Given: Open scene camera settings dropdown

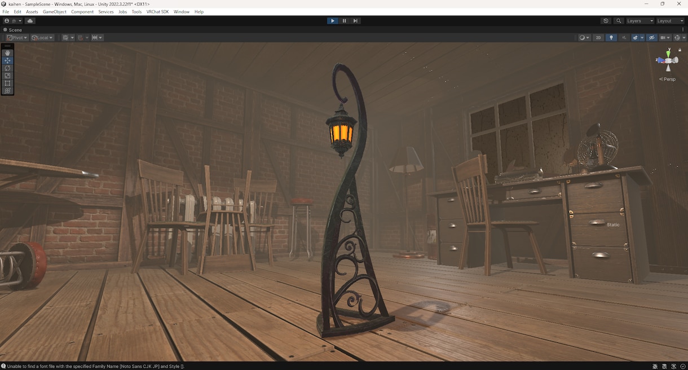Looking at the screenshot, I should [x=665, y=38].
